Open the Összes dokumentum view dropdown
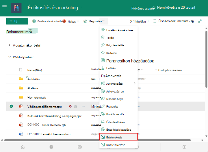The image size is (208, 152). [x=174, y=21]
